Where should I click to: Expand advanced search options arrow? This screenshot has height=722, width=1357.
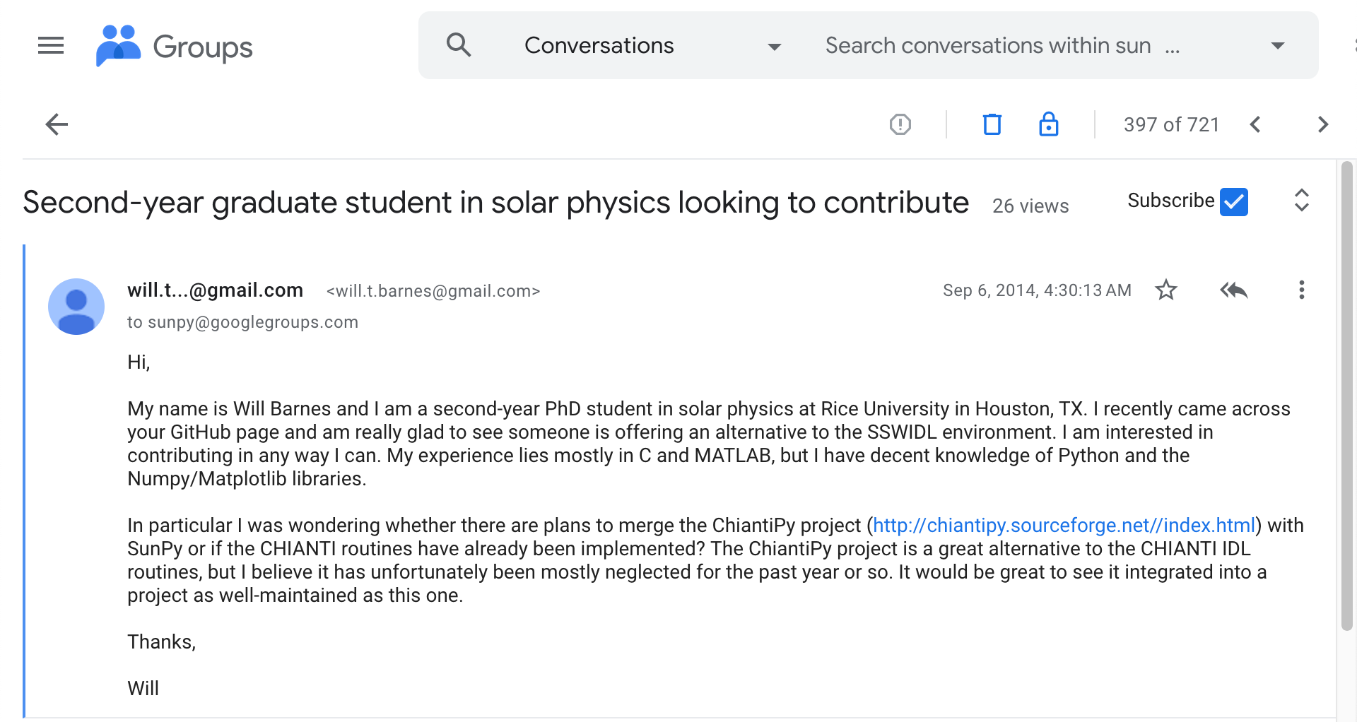tap(1277, 46)
